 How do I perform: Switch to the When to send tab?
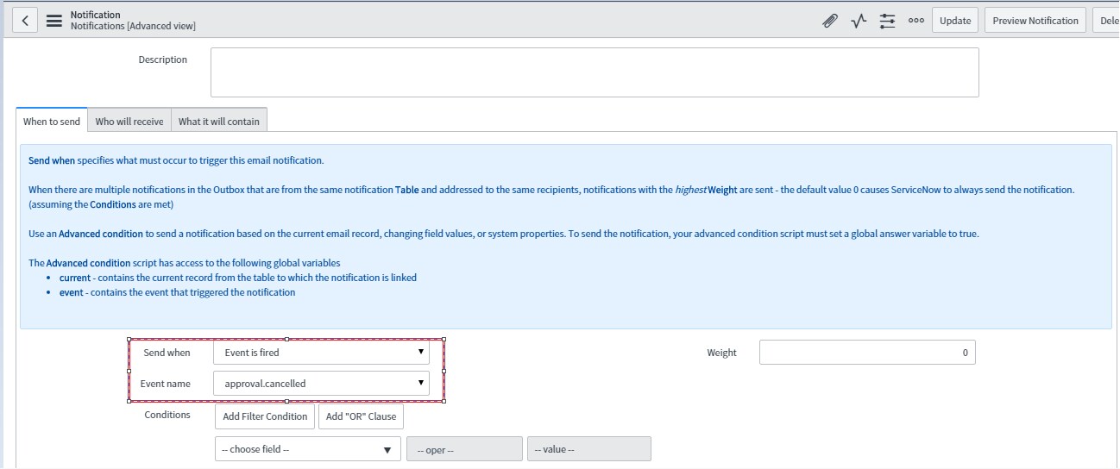[x=52, y=122]
